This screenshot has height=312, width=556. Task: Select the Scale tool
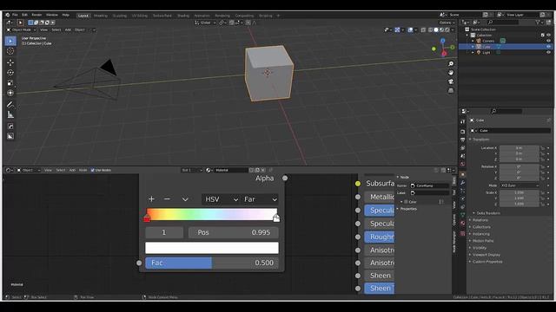click(x=10, y=83)
